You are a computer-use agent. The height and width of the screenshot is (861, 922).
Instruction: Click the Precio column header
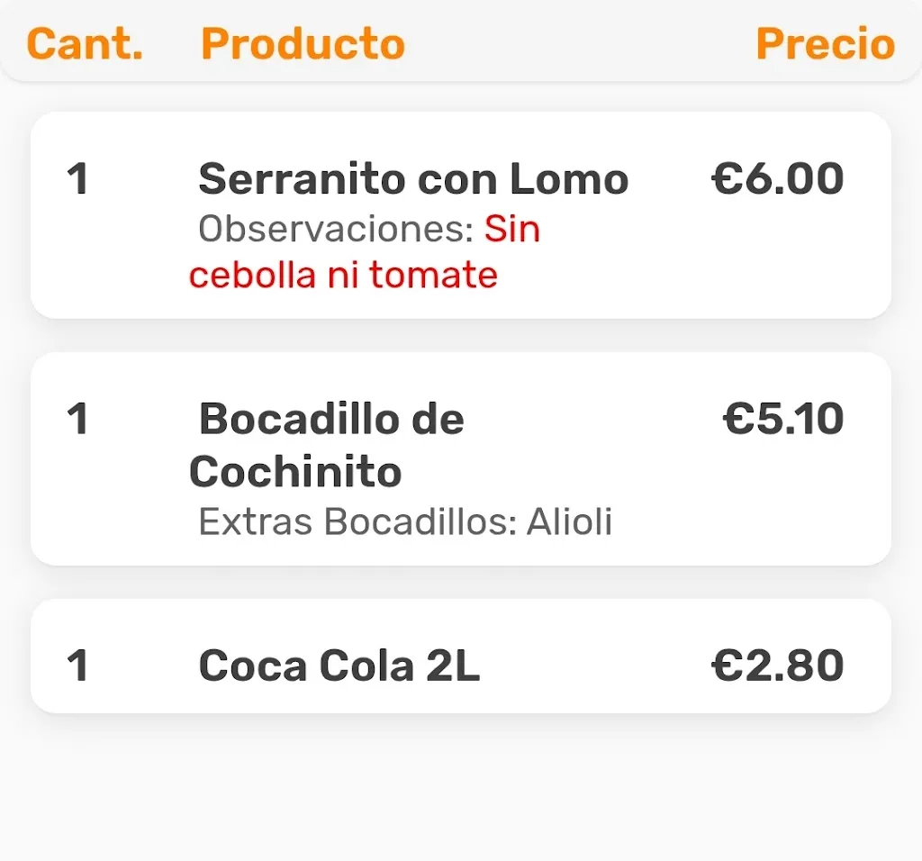(x=825, y=43)
